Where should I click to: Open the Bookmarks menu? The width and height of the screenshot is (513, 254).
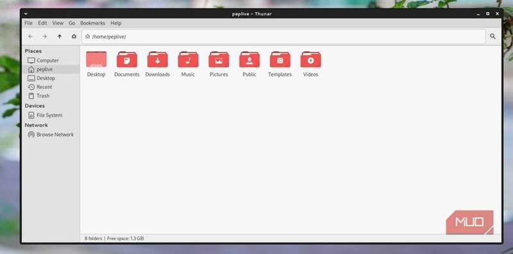pos(92,23)
